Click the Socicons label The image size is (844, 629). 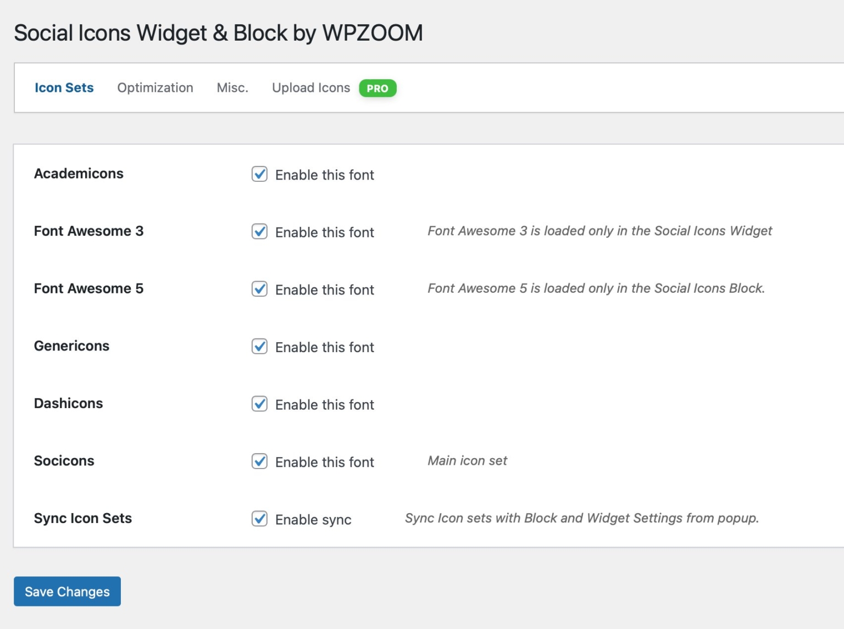[64, 461]
